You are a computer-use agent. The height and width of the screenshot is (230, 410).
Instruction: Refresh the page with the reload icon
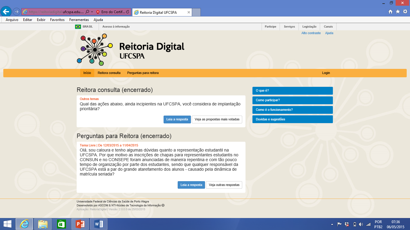tap(128, 12)
